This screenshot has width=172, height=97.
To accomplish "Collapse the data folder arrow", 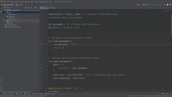I will (x=5, y=12).
